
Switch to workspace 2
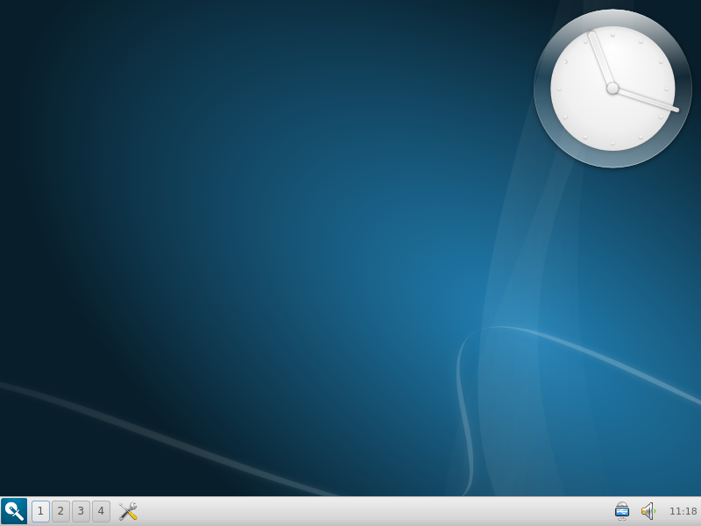coord(60,511)
